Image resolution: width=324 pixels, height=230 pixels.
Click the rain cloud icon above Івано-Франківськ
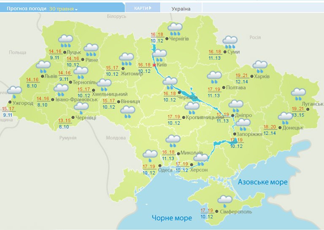pyautogui.click(x=61, y=90)
